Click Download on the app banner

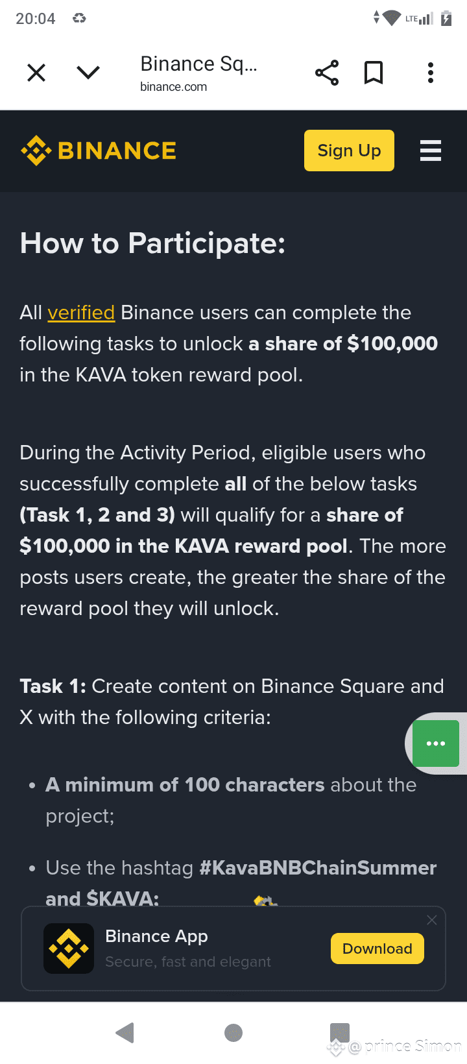point(377,949)
